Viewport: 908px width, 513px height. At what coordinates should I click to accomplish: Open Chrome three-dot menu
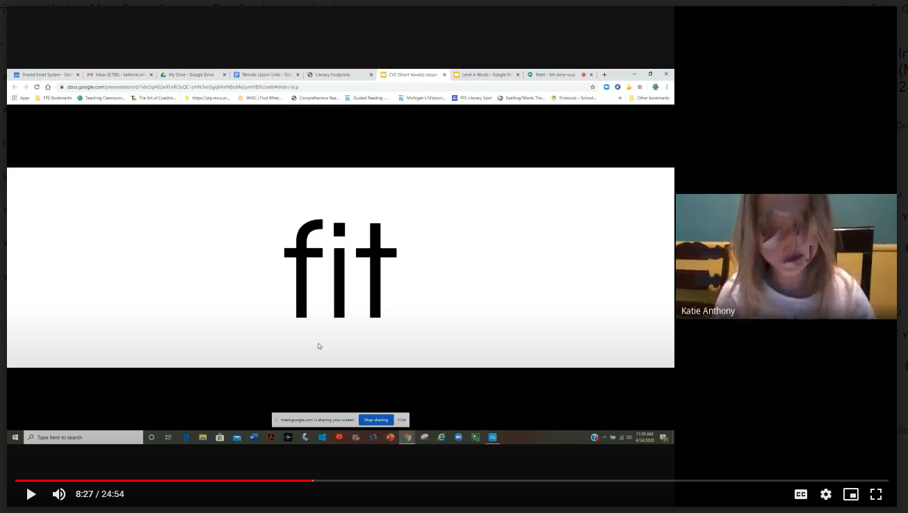click(667, 87)
